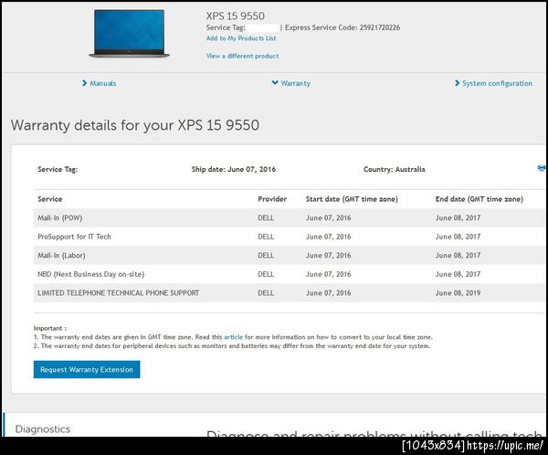
Task: Click the Request Warranty Extension button
Action: click(87, 369)
